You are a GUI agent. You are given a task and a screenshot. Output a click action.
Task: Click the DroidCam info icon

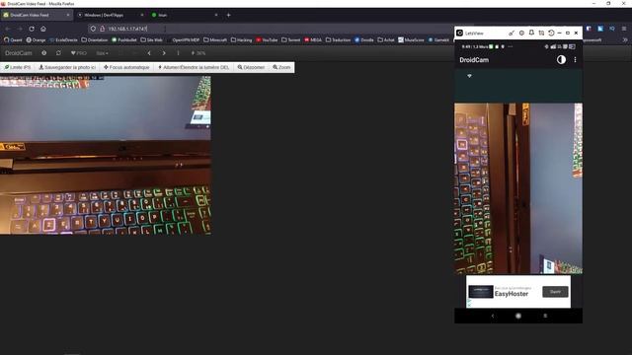(x=43, y=53)
